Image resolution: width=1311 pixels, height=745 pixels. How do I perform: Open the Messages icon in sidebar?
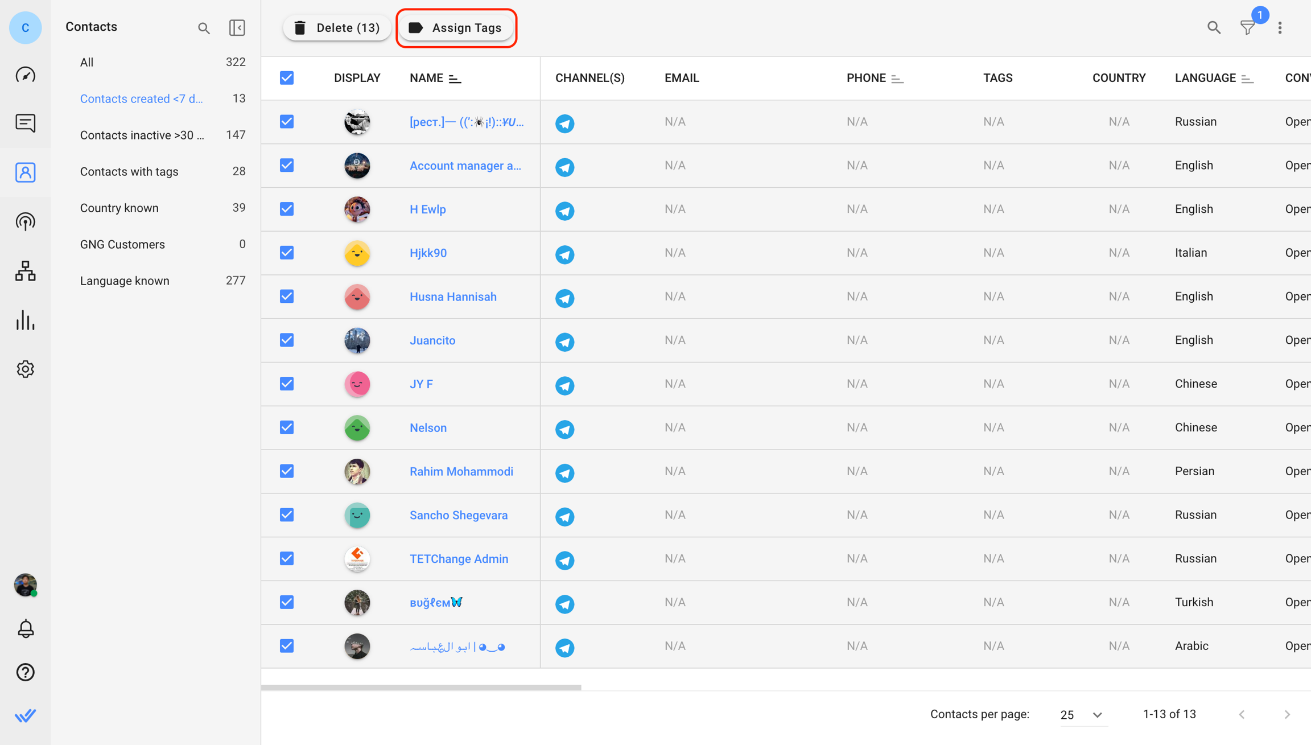pos(25,123)
